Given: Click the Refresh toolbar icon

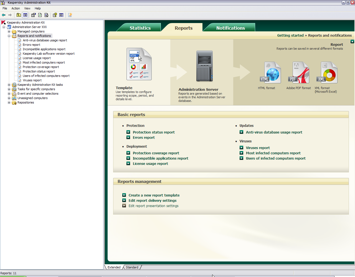Looking at the screenshot, I should 40,15.
